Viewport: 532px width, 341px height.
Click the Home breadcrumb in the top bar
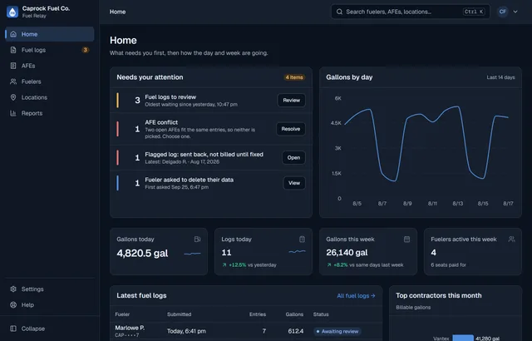(x=117, y=12)
